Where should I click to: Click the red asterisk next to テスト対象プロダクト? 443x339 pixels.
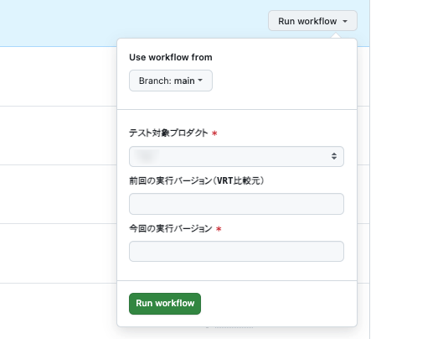(214, 133)
